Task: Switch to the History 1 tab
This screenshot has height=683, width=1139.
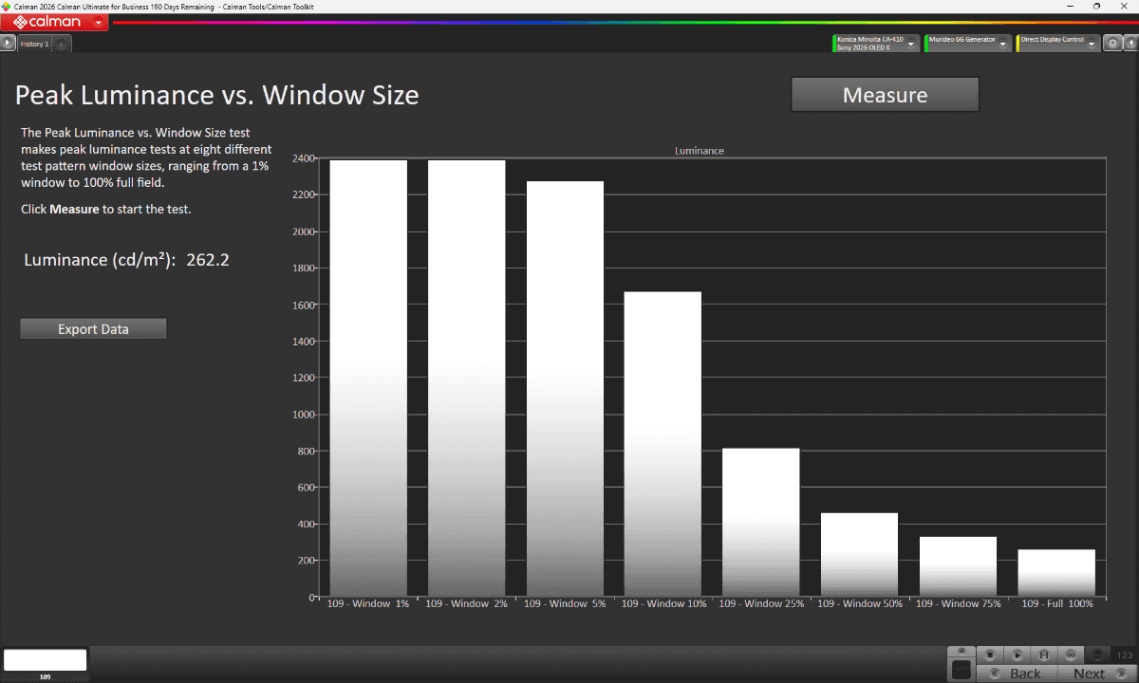Action: pyautogui.click(x=35, y=44)
